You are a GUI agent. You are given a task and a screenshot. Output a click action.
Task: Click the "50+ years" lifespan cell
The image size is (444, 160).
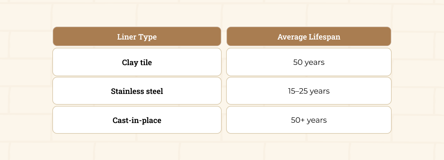[x=309, y=120]
